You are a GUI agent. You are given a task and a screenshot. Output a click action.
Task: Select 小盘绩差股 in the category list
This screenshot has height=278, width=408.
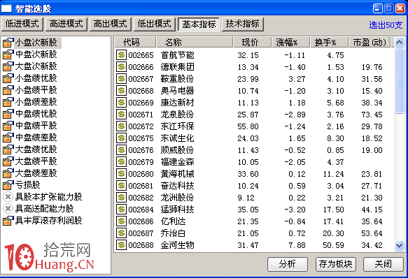click(x=36, y=102)
